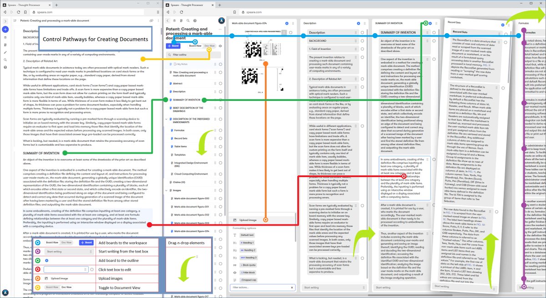The height and width of the screenshot is (298, 546).
Task: Open the Claims (10) outline item
Action: (x=179, y=182)
